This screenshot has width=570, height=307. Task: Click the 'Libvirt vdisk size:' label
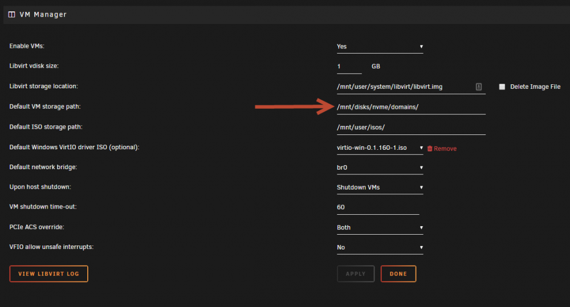click(x=34, y=66)
